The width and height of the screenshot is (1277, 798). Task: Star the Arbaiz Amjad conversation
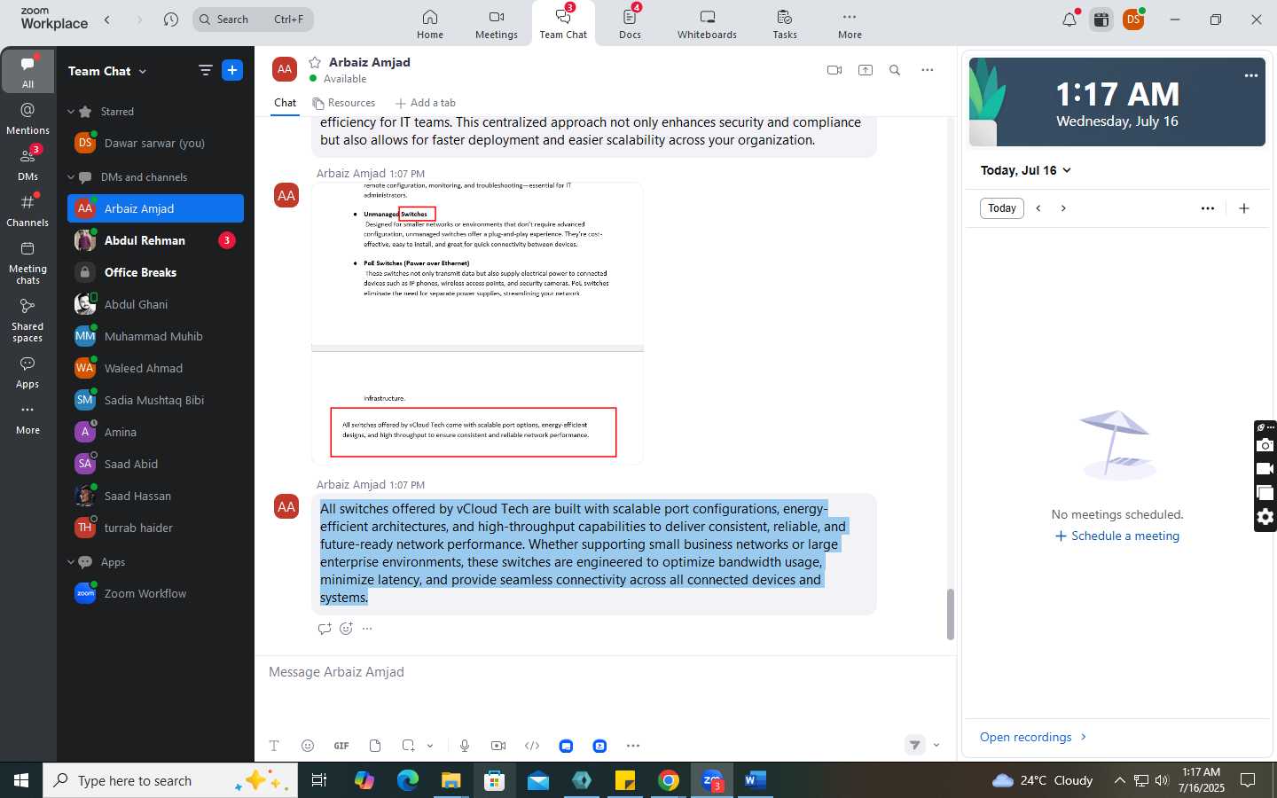point(314,62)
